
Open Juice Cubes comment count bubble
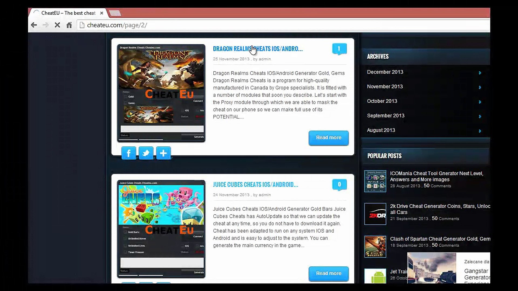[339, 185]
